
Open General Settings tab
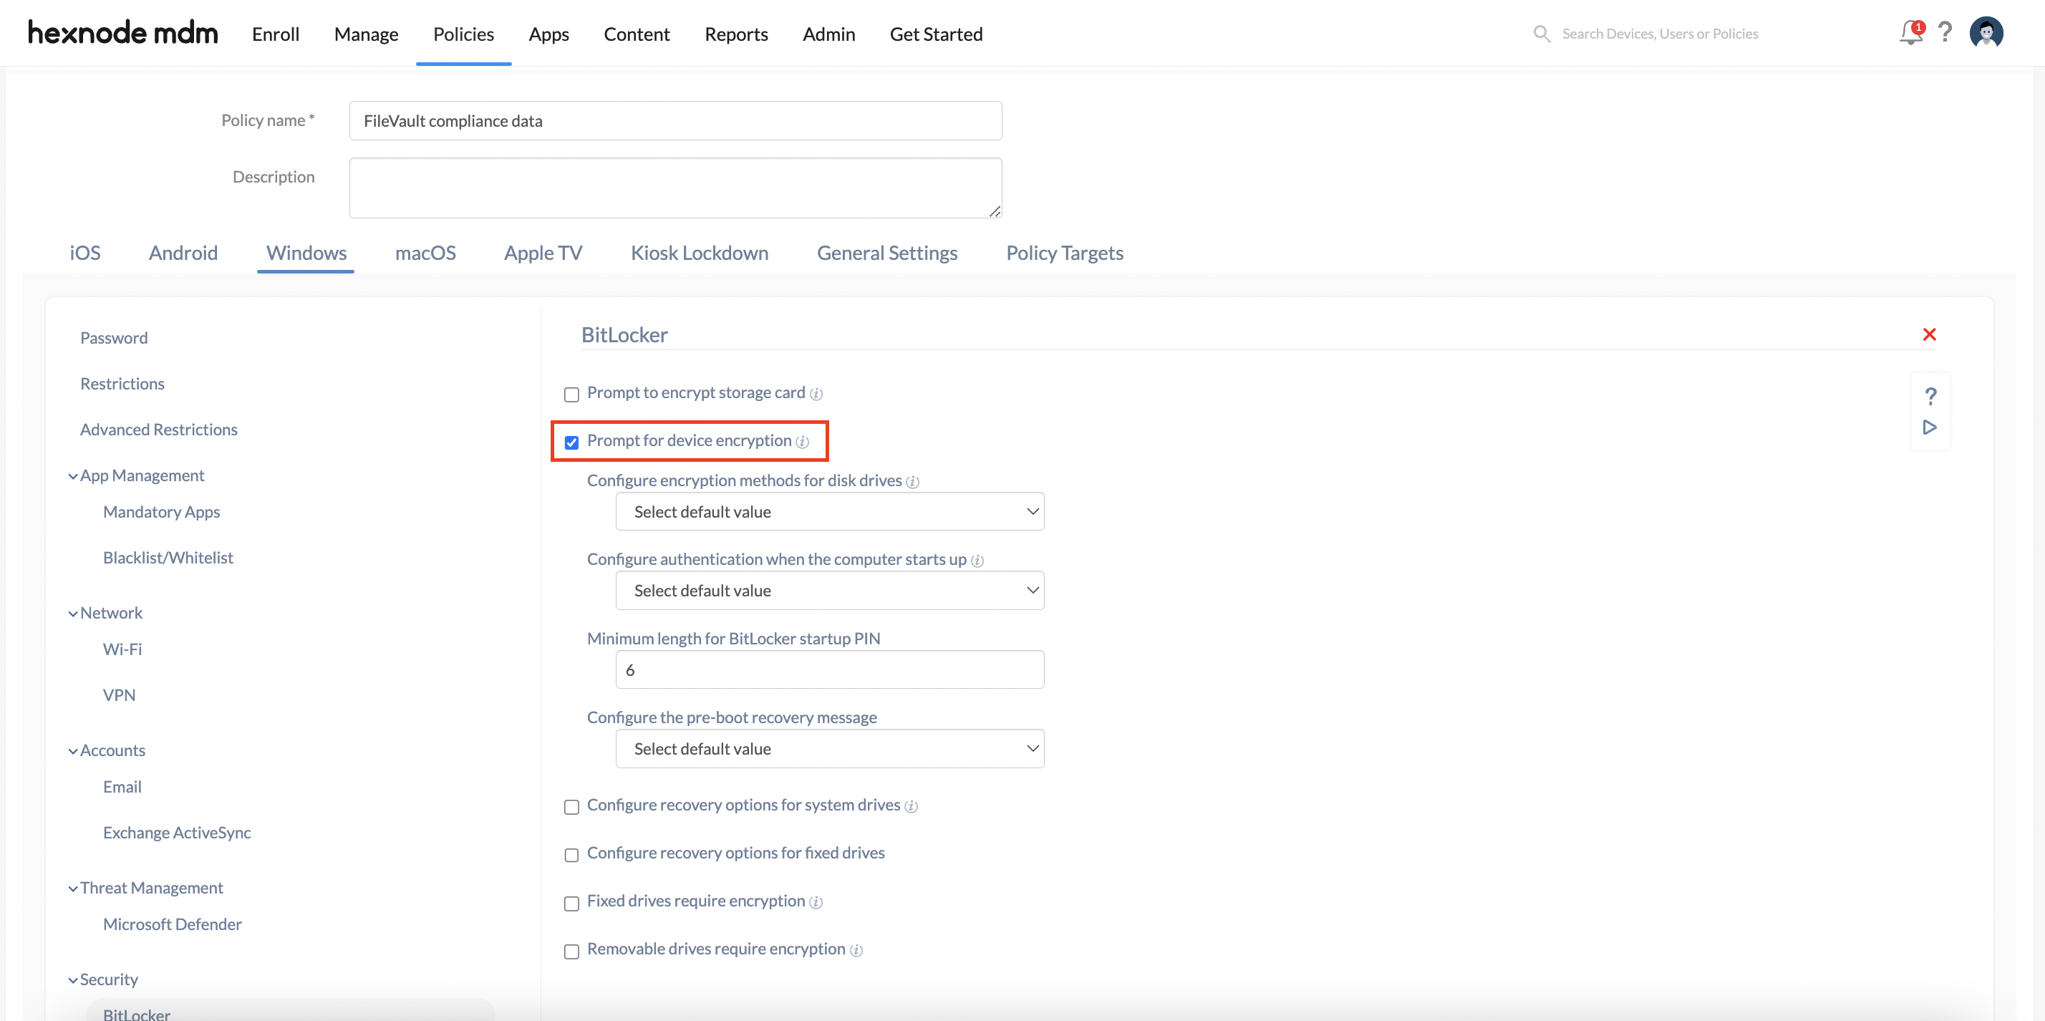pos(886,253)
